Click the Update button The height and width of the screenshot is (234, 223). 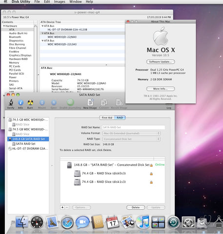[x=156, y=208]
